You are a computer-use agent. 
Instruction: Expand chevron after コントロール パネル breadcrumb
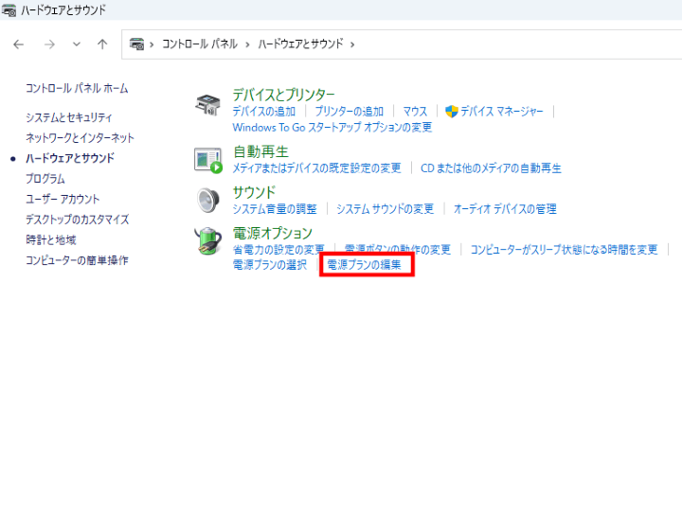pyautogui.click(x=247, y=44)
